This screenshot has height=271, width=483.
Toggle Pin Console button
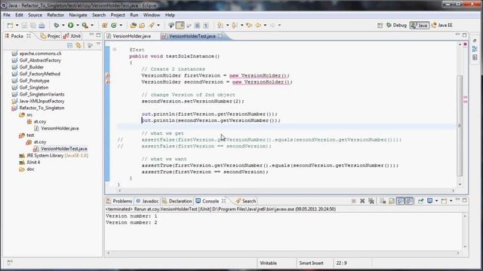(420, 201)
